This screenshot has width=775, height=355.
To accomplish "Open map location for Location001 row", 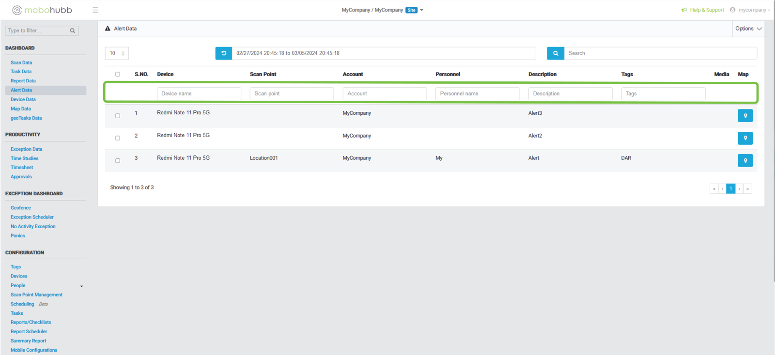I will (745, 160).
